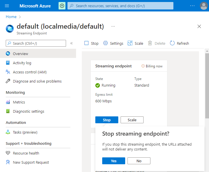Click the Stop streaming endpoint? dialog title
209x172 pixels.
pyautogui.click(x=136, y=134)
